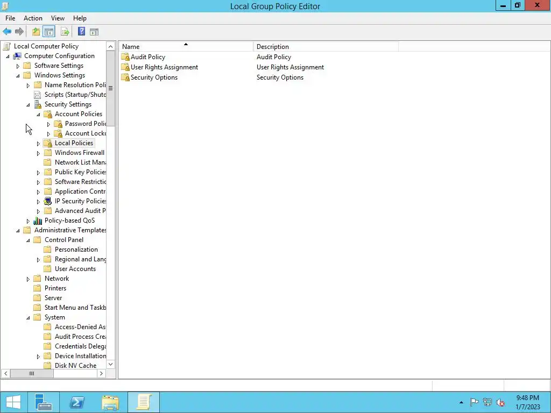Click the horizontal scroll left arrow
The image size is (551, 413).
point(5,374)
